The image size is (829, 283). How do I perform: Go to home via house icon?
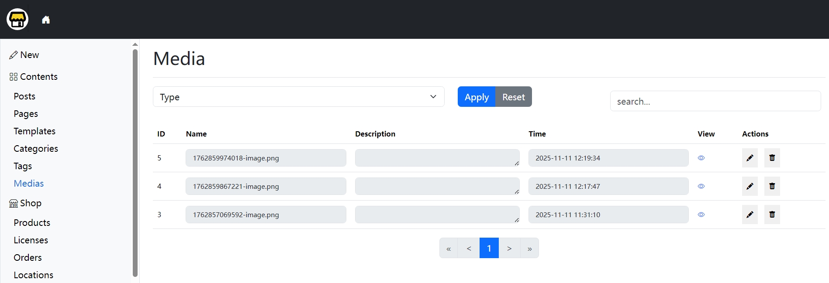pos(46,20)
